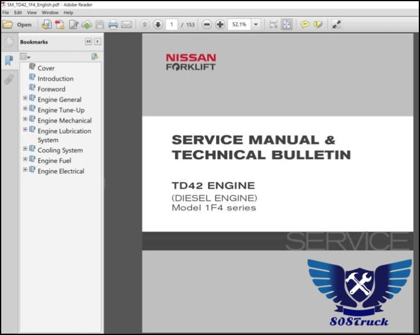Open the Attachments paperclip panel
Image resolution: width=420 pixels, height=335 pixels.
pyautogui.click(x=9, y=79)
